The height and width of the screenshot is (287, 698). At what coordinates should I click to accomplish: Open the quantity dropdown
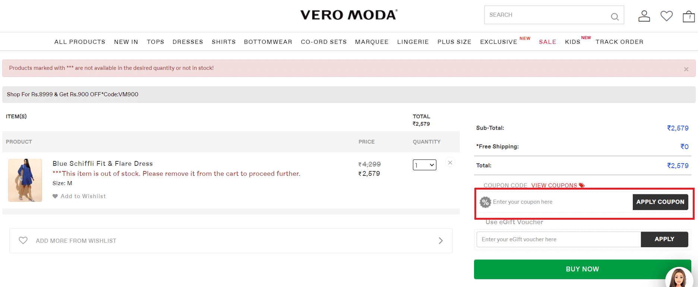click(424, 165)
